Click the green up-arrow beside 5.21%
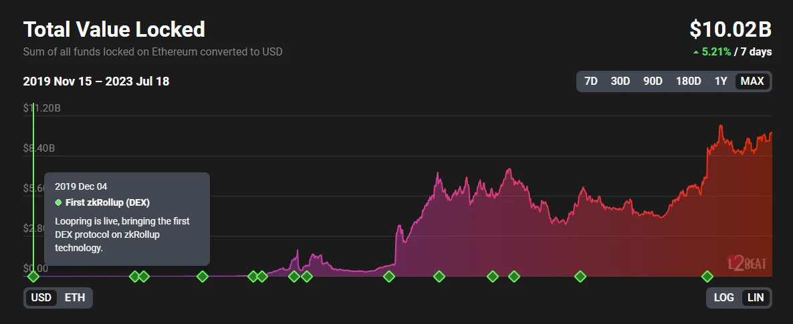This screenshot has width=793, height=324. (x=695, y=52)
